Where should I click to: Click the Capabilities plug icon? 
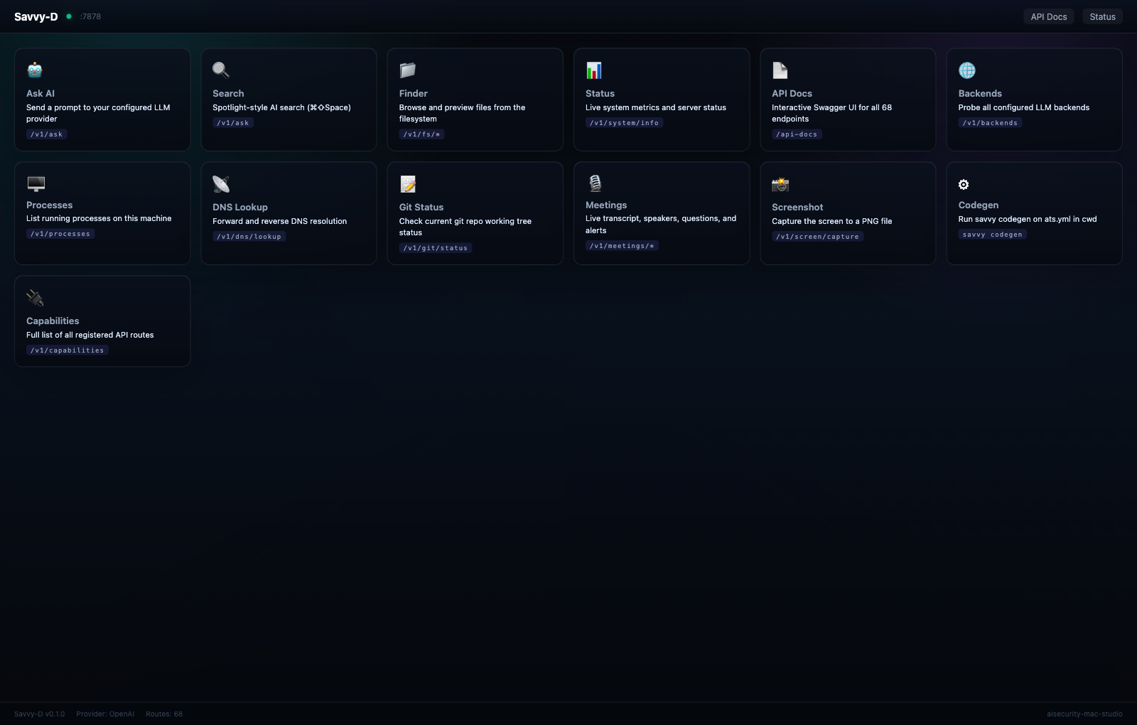pyautogui.click(x=35, y=298)
